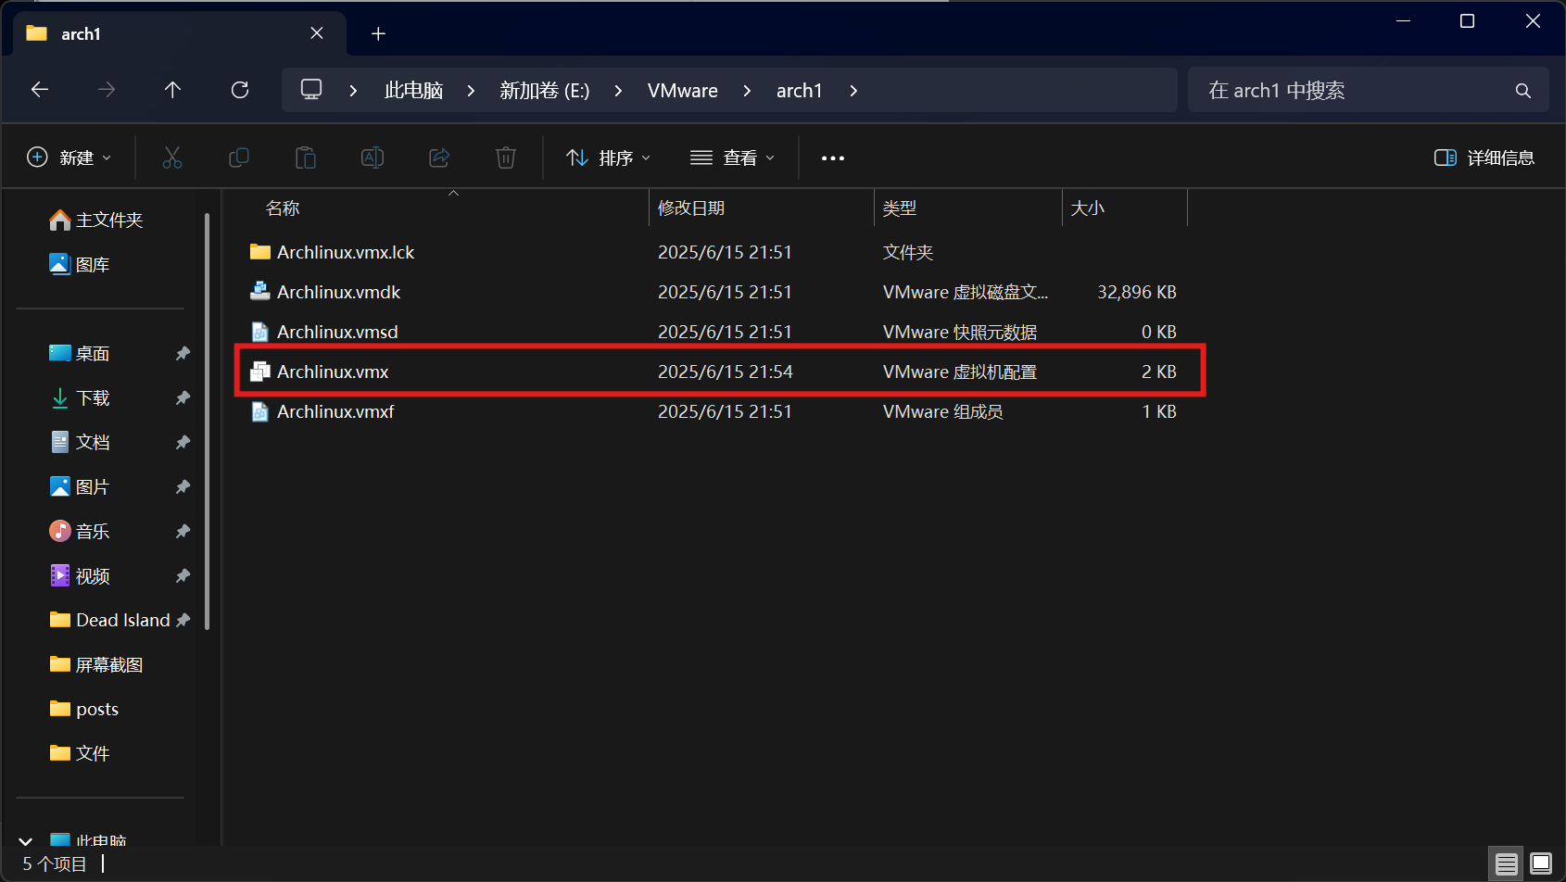Expand chevron after 新加卷 (E:) in address bar
Screen dimensions: 1566x882
pos(618,91)
